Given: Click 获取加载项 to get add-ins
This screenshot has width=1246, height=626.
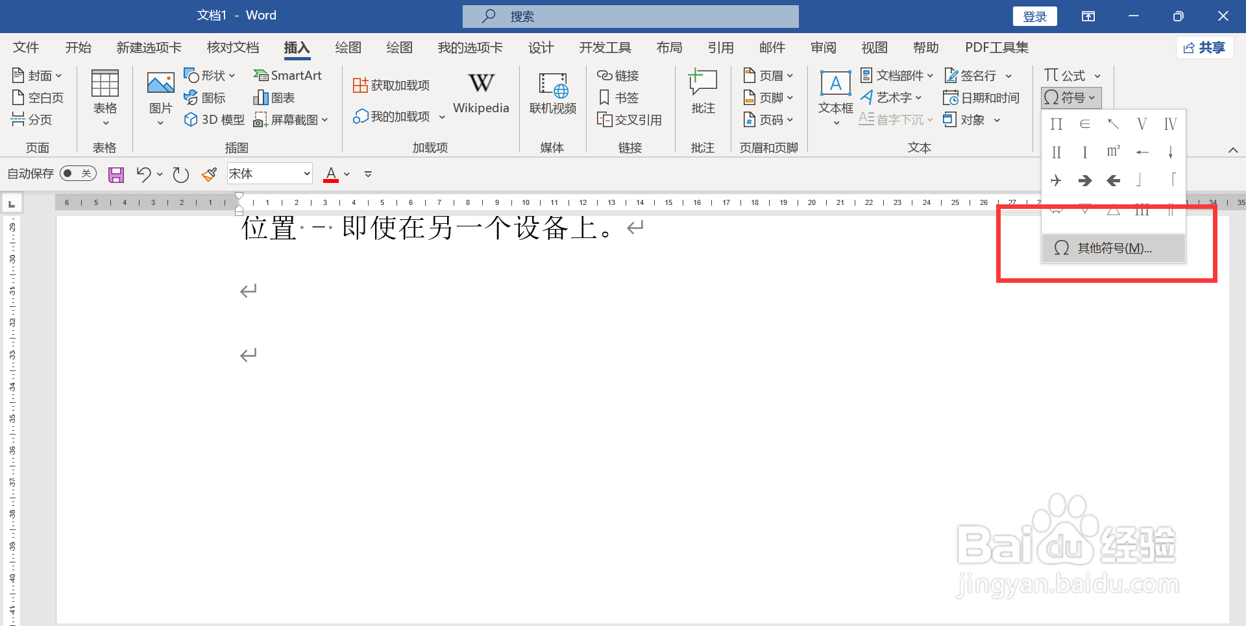Looking at the screenshot, I should pos(391,86).
